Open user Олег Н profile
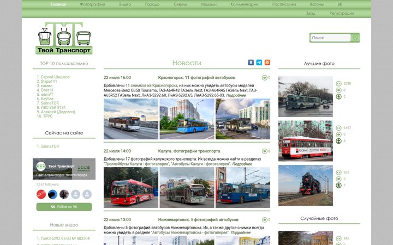The height and width of the screenshot is (245, 393). [47, 90]
